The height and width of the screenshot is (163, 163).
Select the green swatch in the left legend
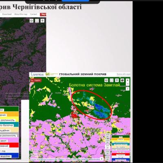[x=9, y=109]
